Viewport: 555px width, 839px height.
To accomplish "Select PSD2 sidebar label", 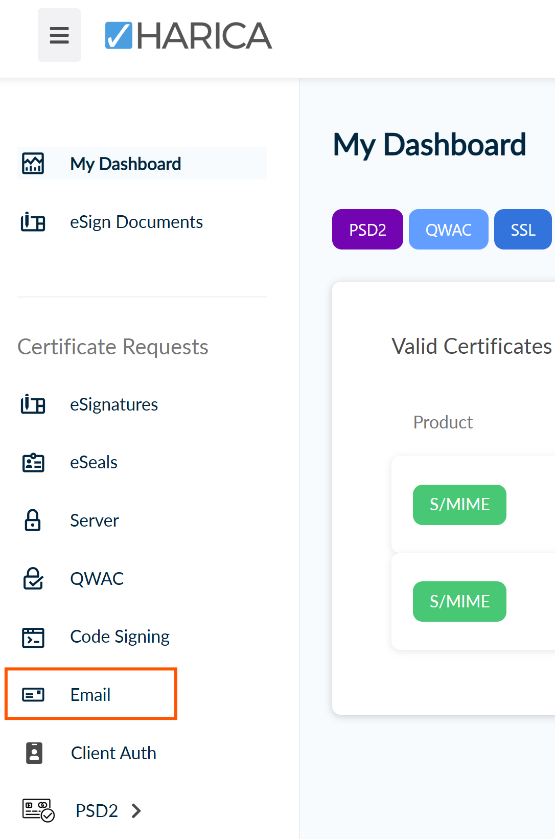I will (97, 811).
